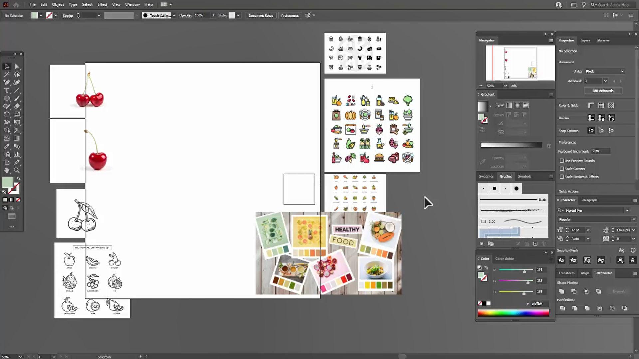Screen dimensions: 639x359
Task: Select the Type tool
Action: 7,90
